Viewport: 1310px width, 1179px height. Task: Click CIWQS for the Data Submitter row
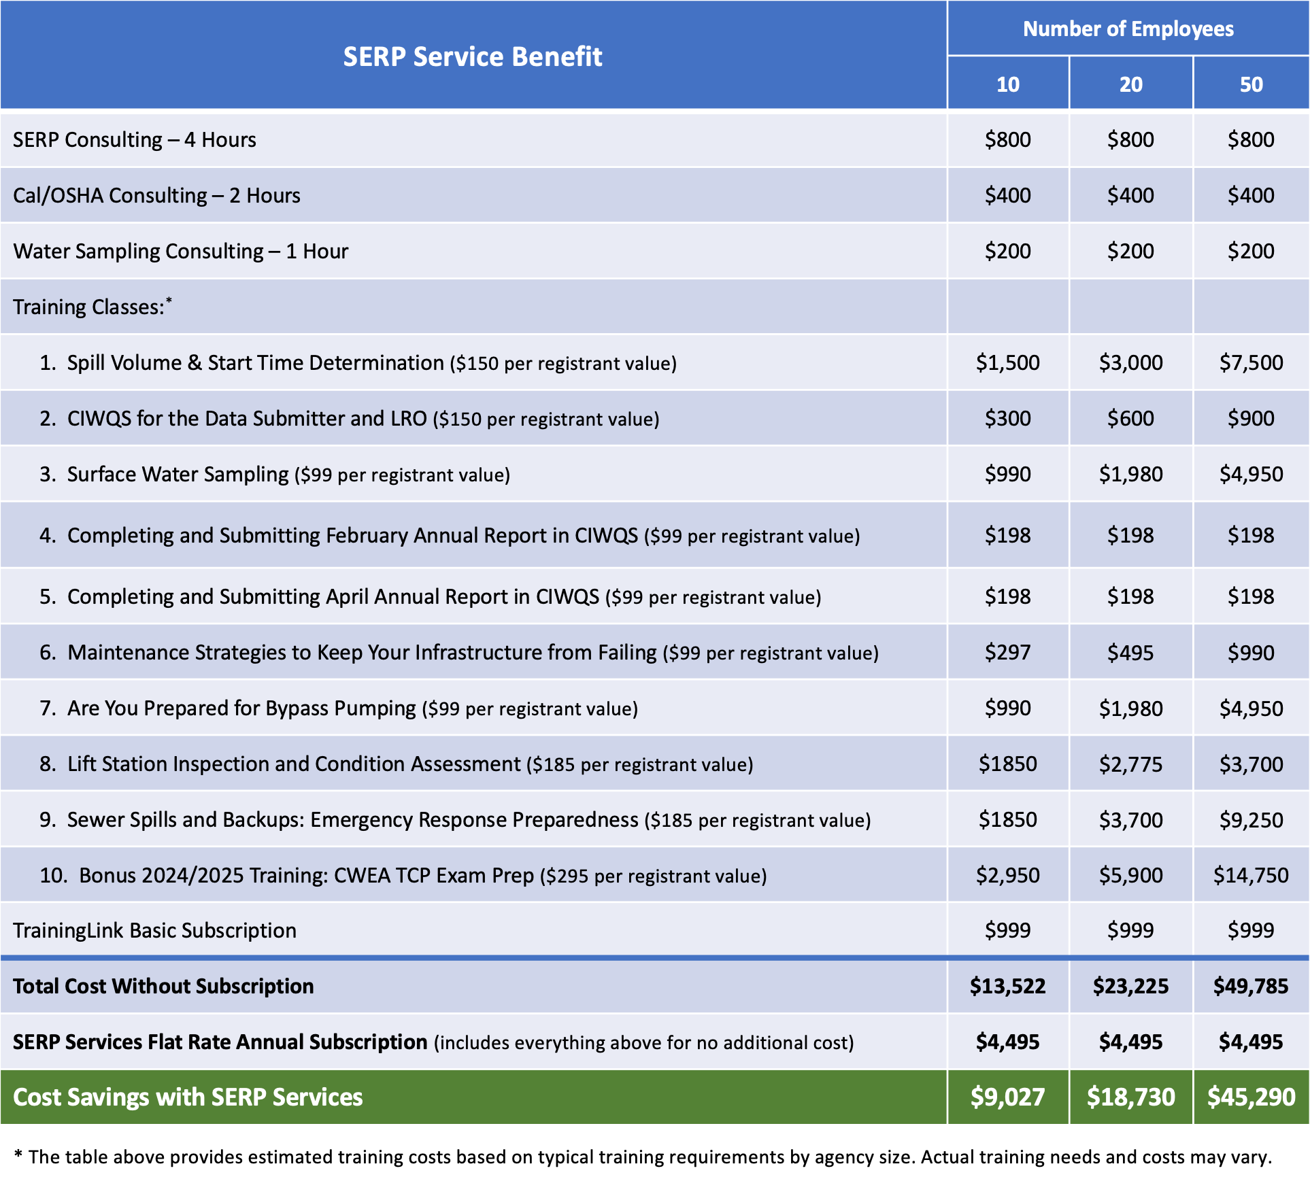(246, 418)
